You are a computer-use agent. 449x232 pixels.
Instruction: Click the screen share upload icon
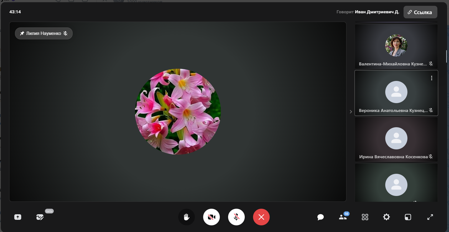click(x=18, y=217)
